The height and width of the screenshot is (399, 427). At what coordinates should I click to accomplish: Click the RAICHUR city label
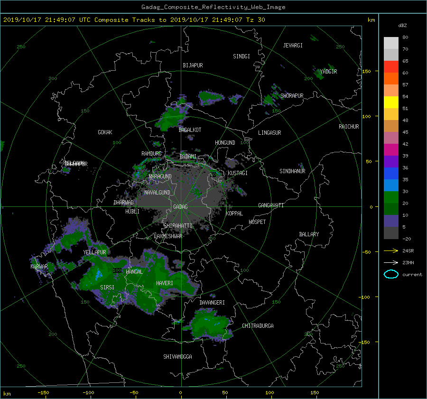tap(349, 127)
